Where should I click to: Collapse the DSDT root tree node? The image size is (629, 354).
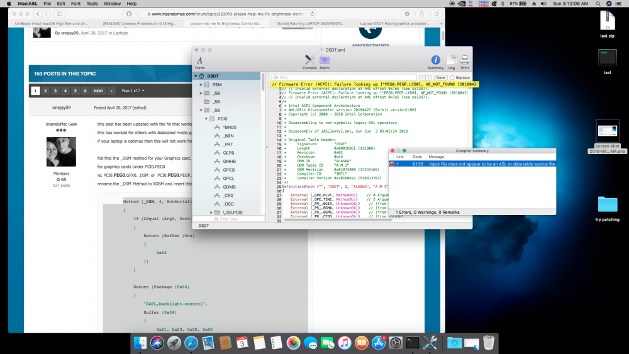196,76
